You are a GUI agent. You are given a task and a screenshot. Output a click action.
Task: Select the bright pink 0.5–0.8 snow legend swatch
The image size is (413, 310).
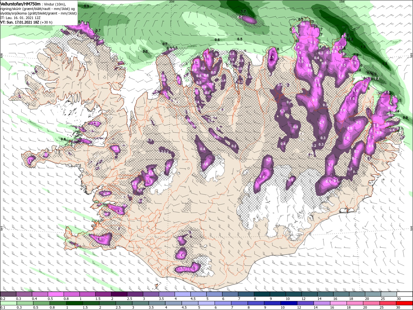coord(55,294)
